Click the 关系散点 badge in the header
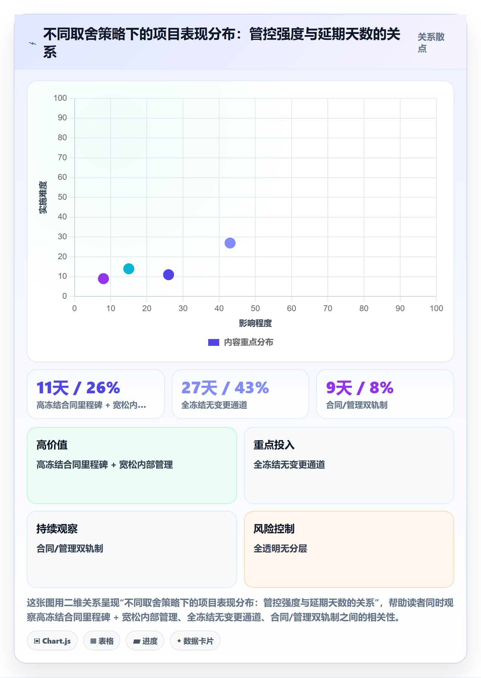The image size is (481, 678). pos(431,43)
